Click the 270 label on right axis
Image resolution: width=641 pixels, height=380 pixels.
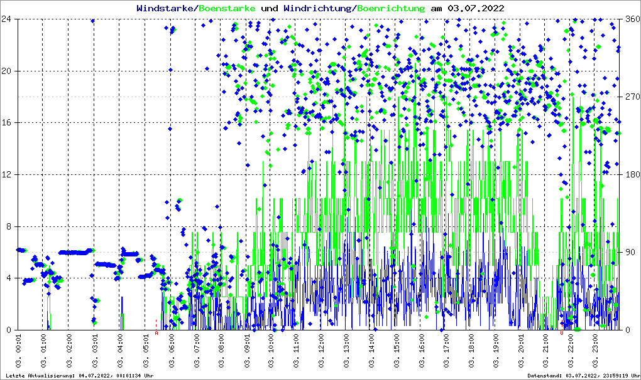coord(630,97)
